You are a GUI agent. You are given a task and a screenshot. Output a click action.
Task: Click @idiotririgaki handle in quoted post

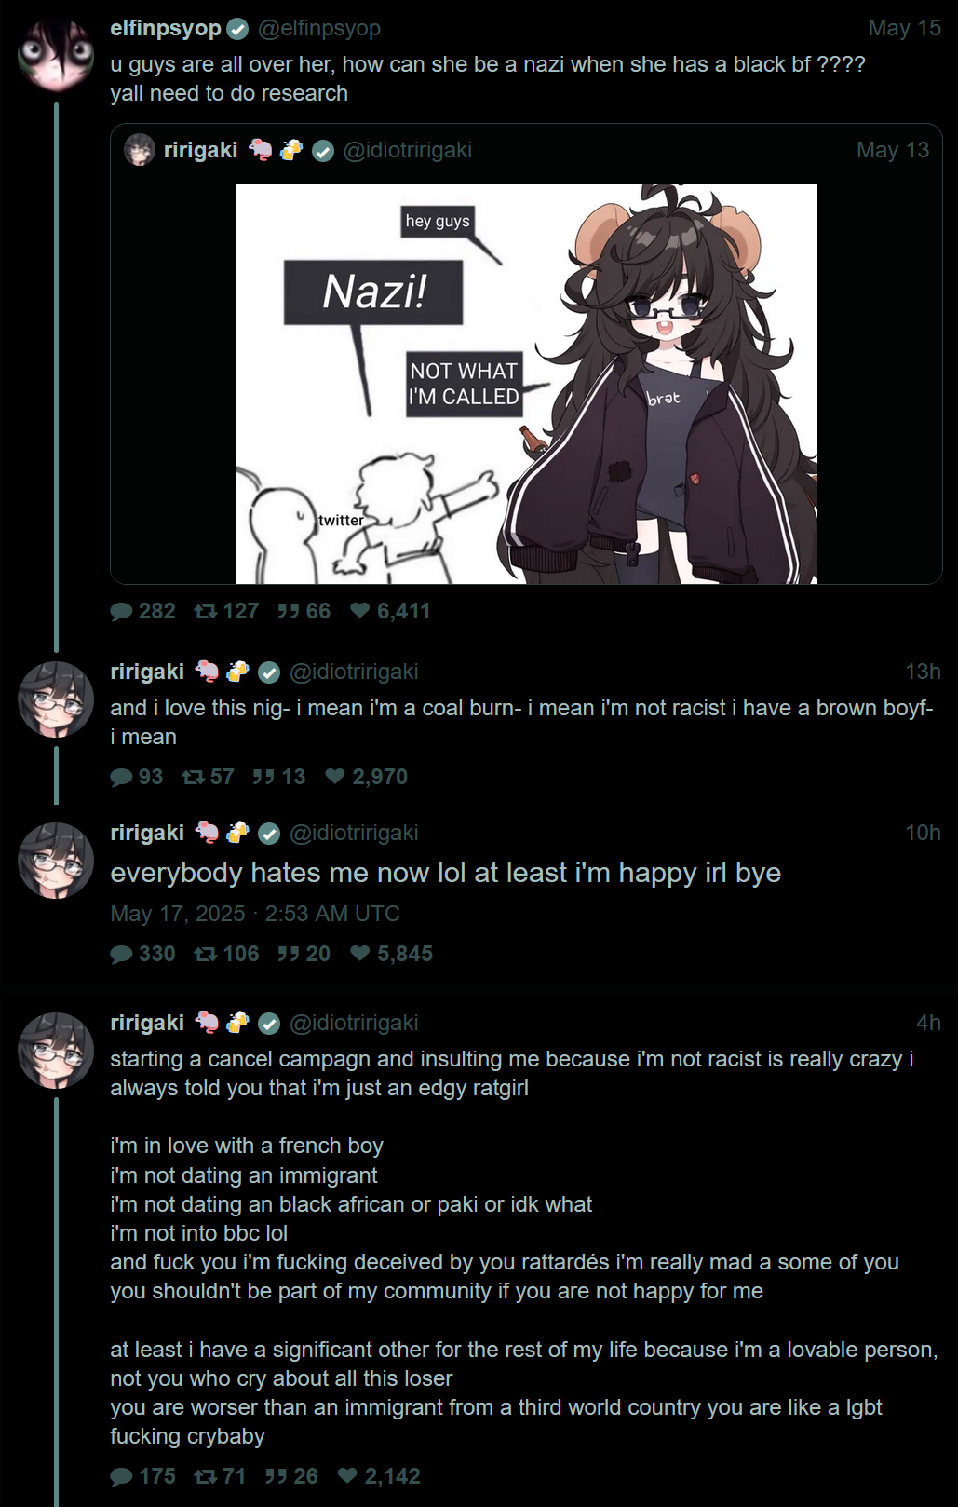click(408, 150)
